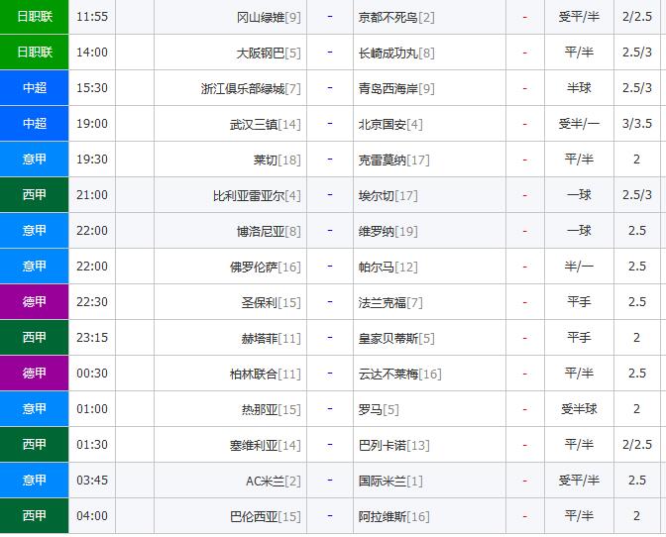
Task: Click kickoff time 03:45
Action: (x=92, y=481)
